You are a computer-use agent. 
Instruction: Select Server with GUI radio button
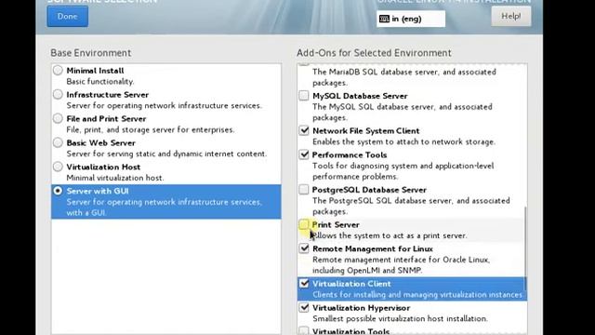coord(58,191)
